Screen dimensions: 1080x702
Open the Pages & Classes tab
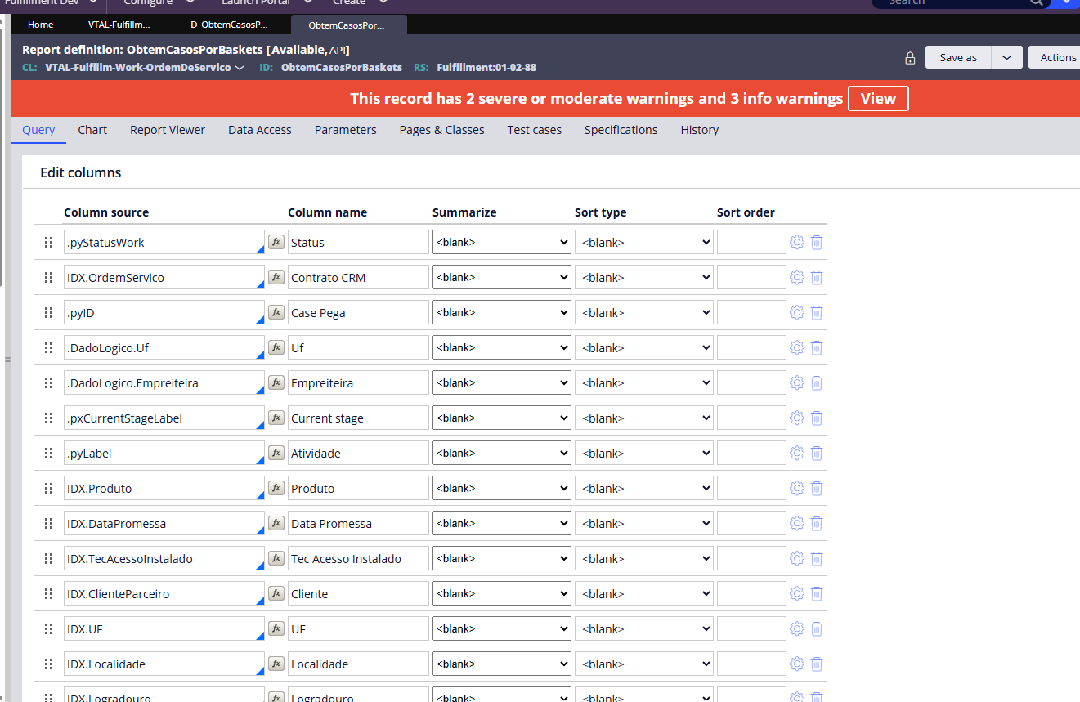point(441,130)
